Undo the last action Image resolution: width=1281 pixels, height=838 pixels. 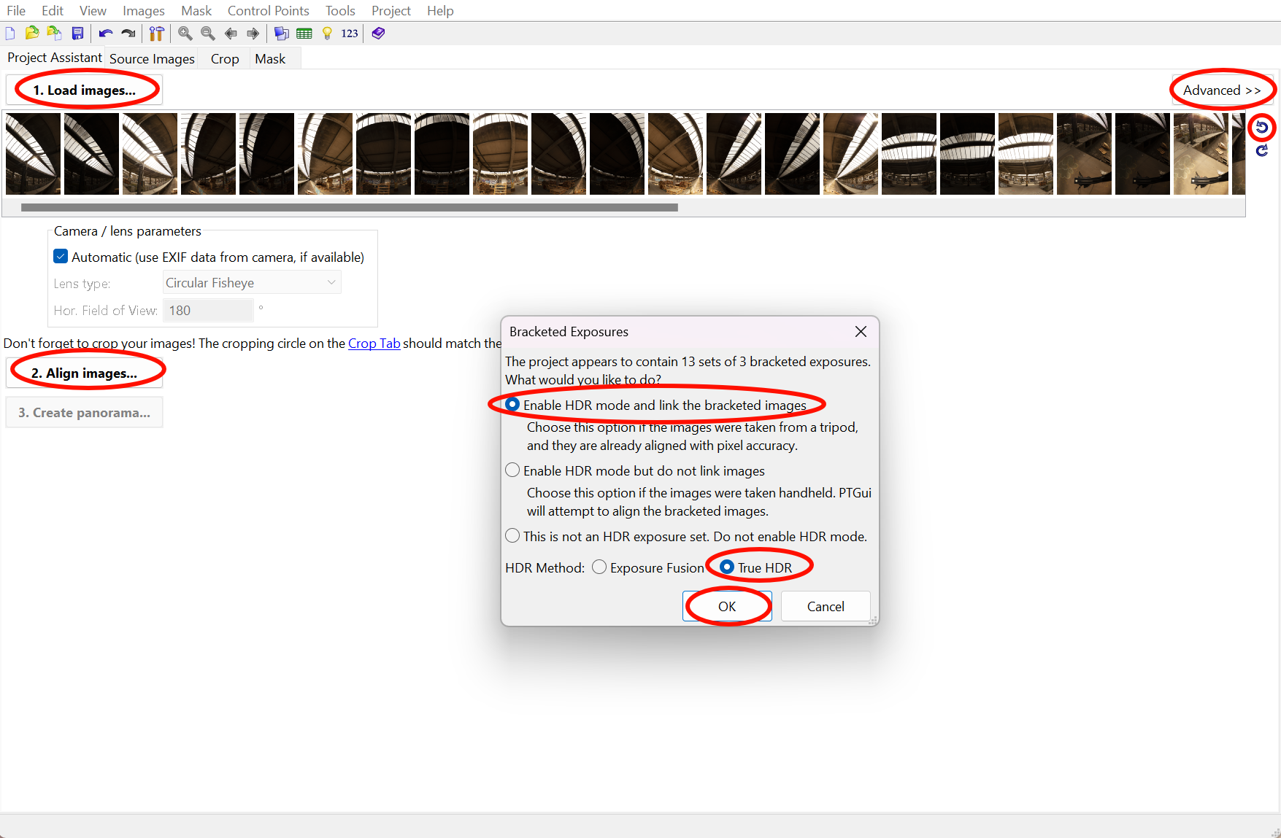click(x=106, y=34)
